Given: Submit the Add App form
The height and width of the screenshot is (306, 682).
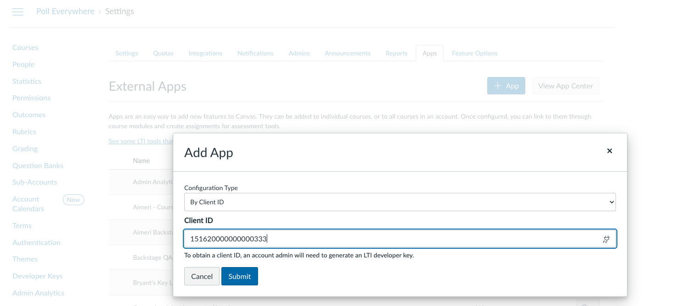Looking at the screenshot, I should click(x=240, y=276).
